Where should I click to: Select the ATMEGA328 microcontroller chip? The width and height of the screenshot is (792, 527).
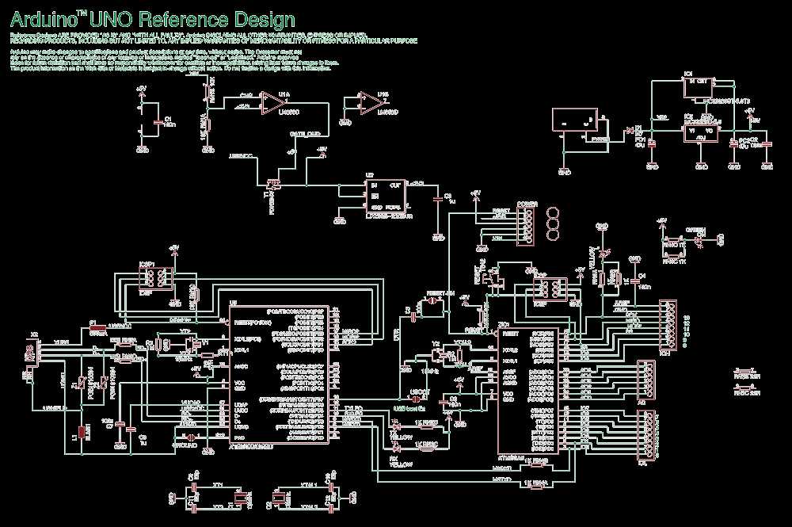tap(529, 391)
